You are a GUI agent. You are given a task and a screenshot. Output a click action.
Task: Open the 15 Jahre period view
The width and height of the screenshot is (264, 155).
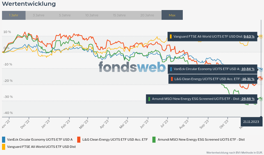(119, 15)
